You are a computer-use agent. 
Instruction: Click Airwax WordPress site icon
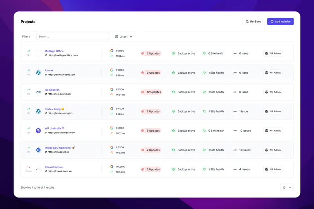[x=38, y=73]
